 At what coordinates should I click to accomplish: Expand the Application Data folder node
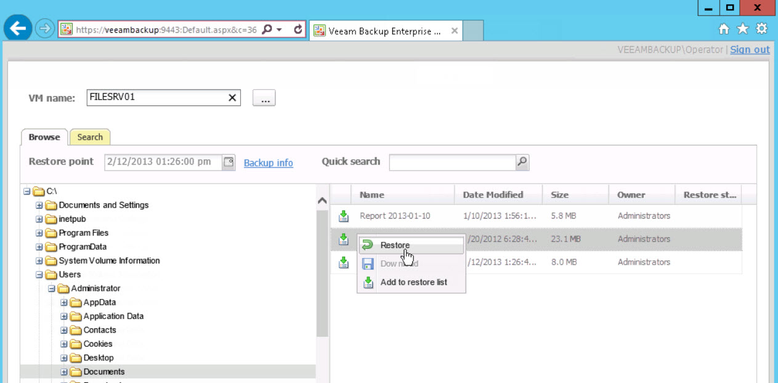pos(64,316)
